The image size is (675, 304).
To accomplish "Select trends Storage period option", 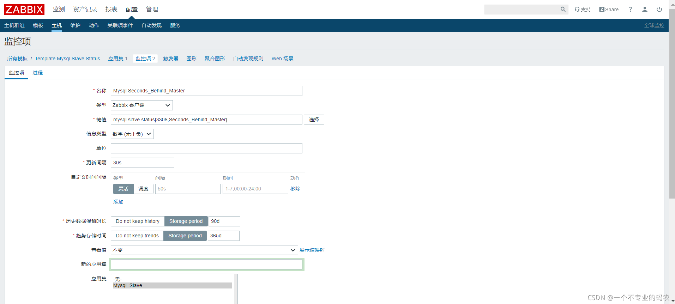I will tap(185, 236).
